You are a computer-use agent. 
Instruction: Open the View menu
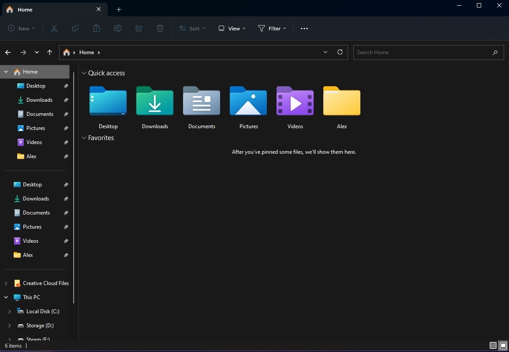(x=231, y=28)
